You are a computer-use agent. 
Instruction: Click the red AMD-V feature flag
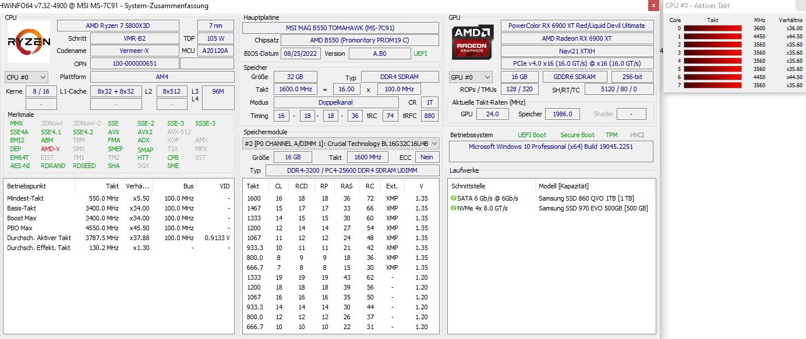pyautogui.click(x=50, y=149)
